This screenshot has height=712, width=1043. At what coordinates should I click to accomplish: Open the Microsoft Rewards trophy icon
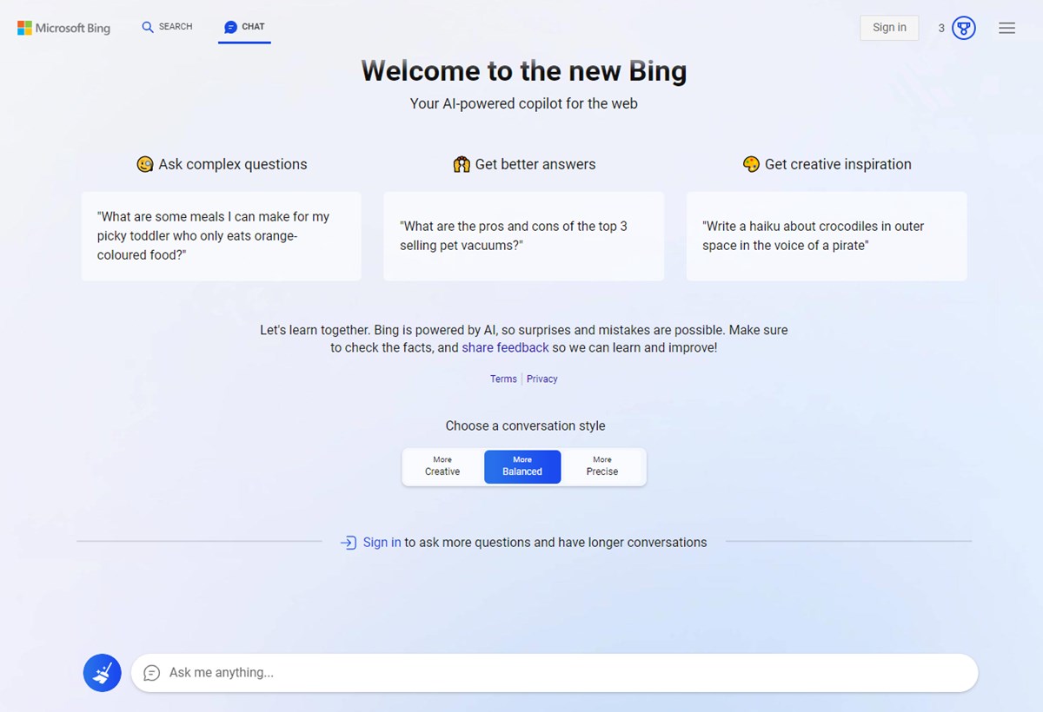click(963, 28)
